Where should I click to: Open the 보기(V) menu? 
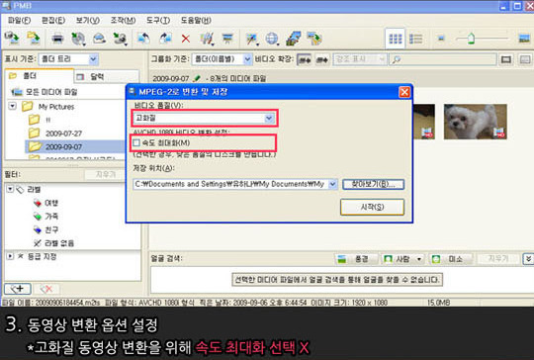[x=88, y=20]
